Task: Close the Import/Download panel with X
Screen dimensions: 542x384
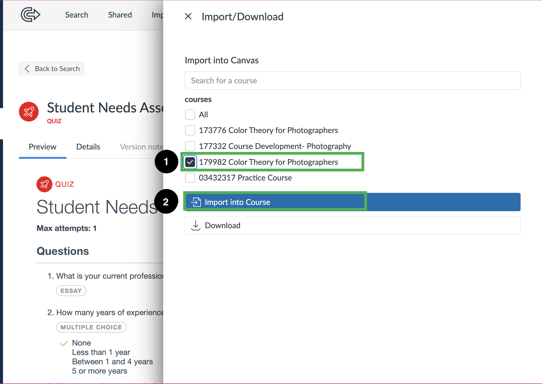Action: coord(188,16)
